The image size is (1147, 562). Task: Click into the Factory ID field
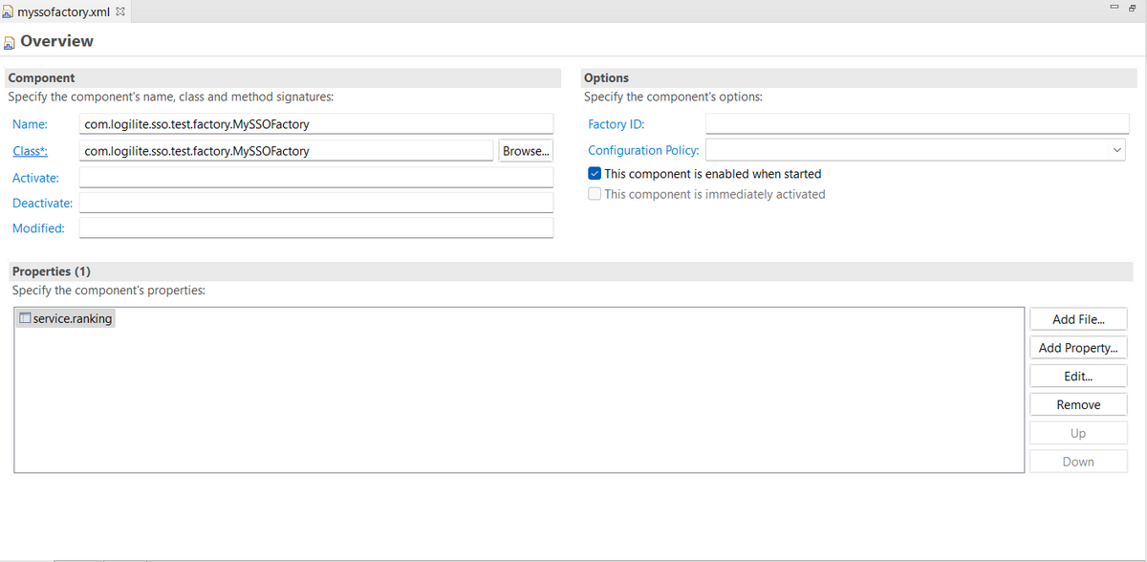point(915,124)
